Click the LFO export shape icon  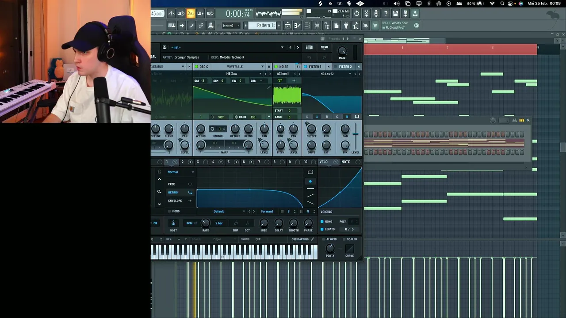click(x=310, y=172)
